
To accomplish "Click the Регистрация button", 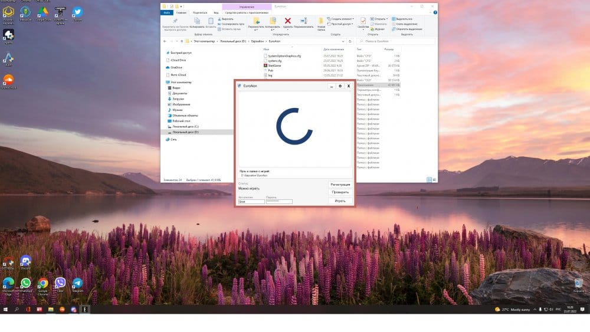I will [x=340, y=185].
